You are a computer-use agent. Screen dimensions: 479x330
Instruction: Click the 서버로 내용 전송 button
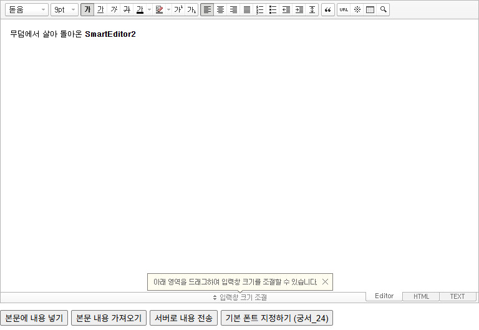[183, 318]
